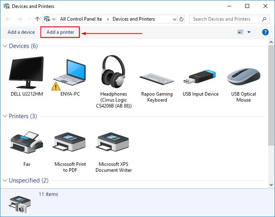Click the USB Optical Mouse icon
Viewport: 275px width, 217px height.
(x=244, y=76)
